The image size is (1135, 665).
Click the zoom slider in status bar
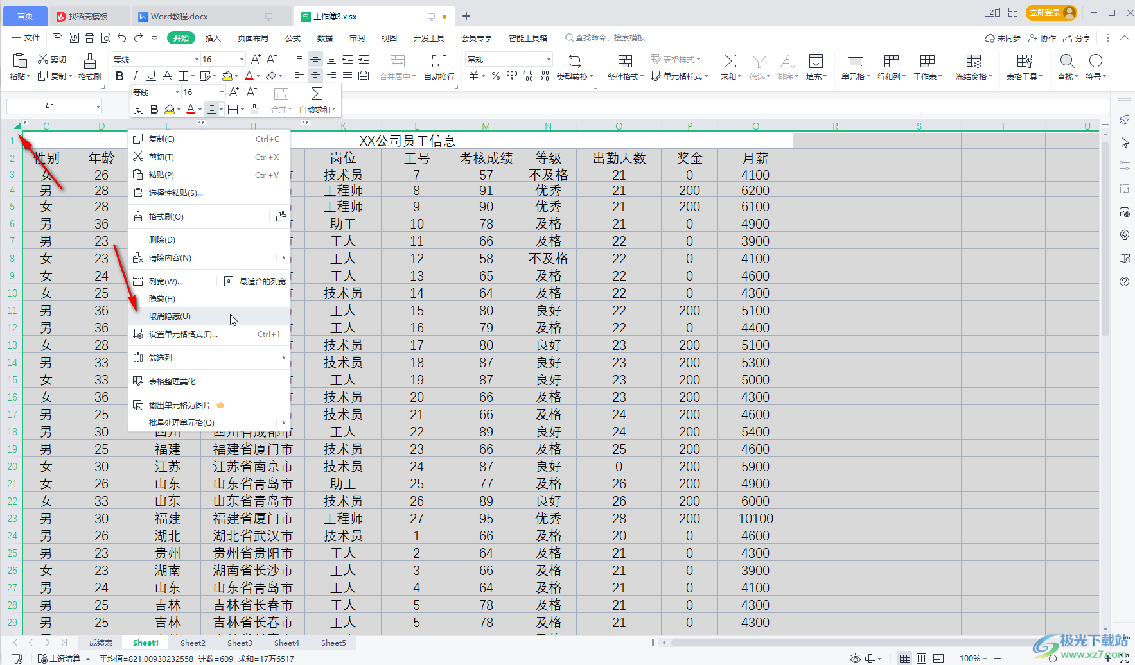pyautogui.click(x=1052, y=659)
